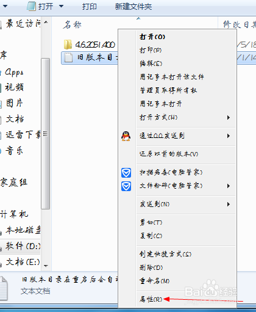Open 属性(R) from the context menu

point(151,299)
